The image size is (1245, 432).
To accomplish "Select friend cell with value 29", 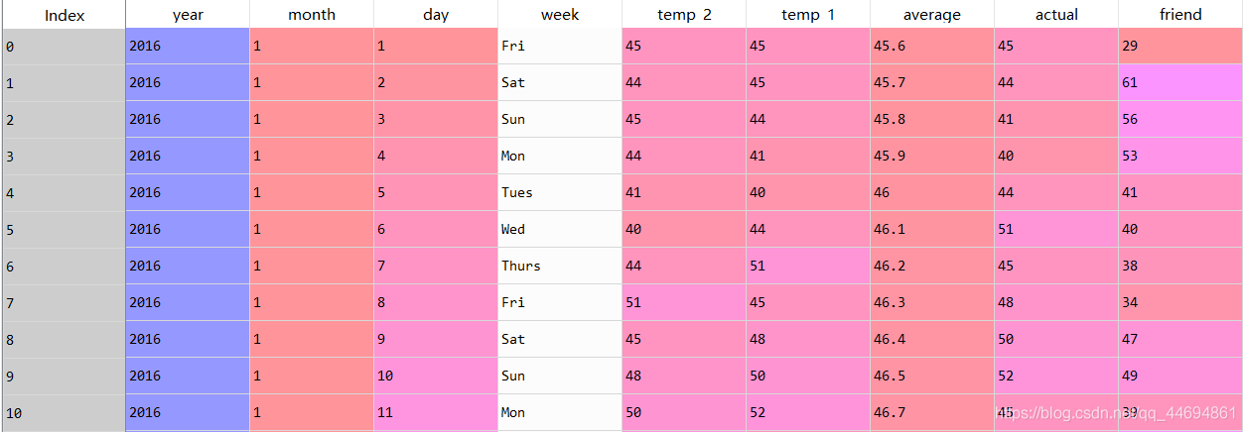I will [x=1180, y=47].
